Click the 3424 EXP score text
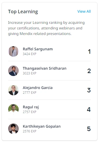Image resolution: width=98 pixels, height=143 pixels. click(x=30, y=54)
